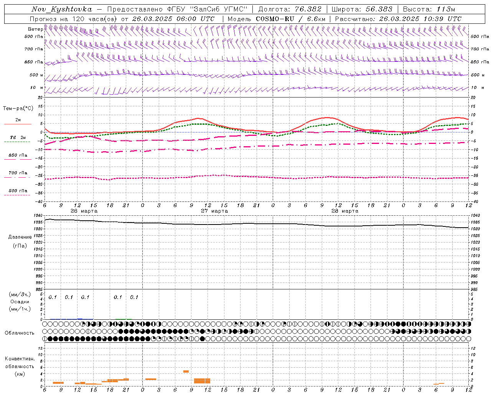Select the (км) unit label
The height and width of the screenshot is (393, 491).
20,374
